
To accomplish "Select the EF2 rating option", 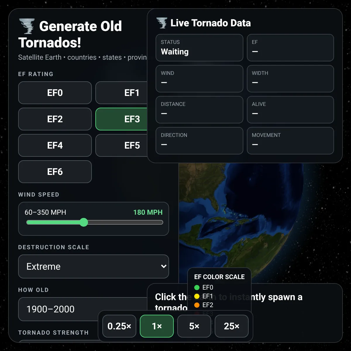I will pyautogui.click(x=55, y=119).
